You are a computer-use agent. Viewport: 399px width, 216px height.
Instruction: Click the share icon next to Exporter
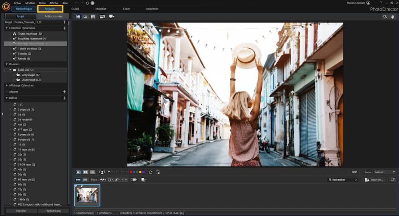[x=393, y=180]
